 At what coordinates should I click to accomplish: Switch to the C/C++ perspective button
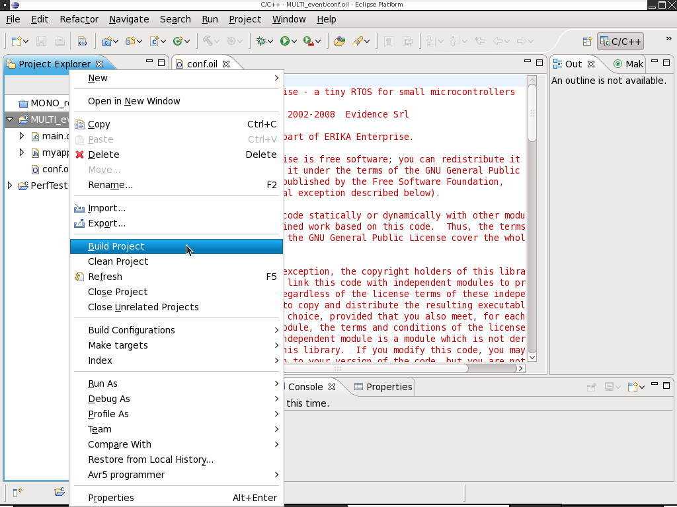[620, 42]
